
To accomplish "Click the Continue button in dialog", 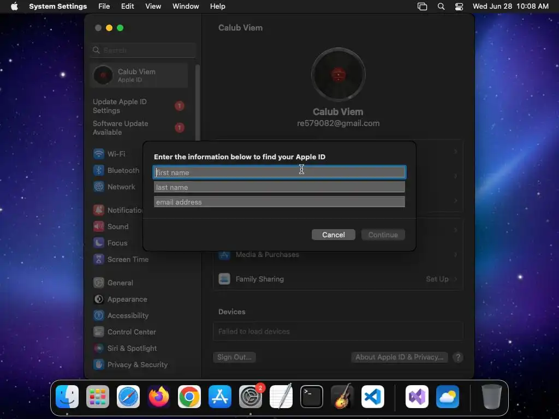I will click(383, 235).
